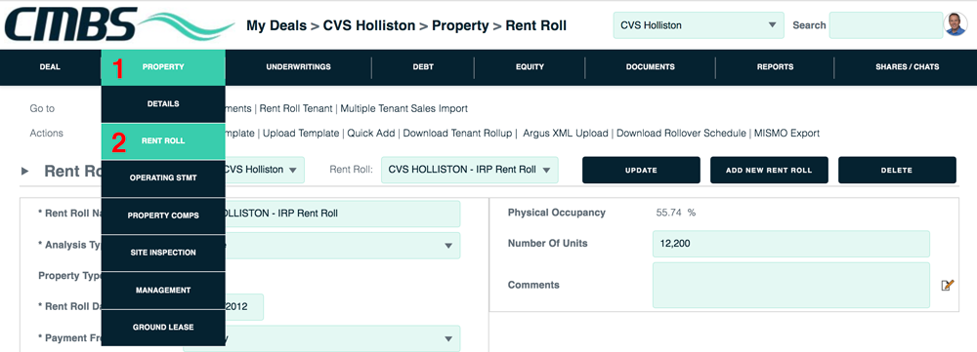Open the Payment Frequency dropdown arrow
Viewport: 977px width, 352px height.
(x=448, y=339)
